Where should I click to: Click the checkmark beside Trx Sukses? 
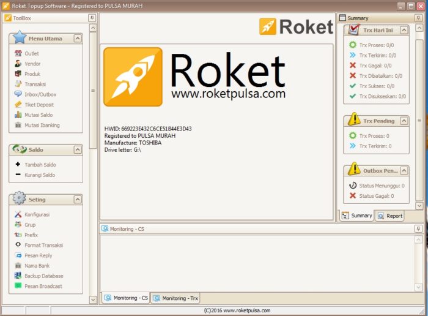click(x=353, y=86)
